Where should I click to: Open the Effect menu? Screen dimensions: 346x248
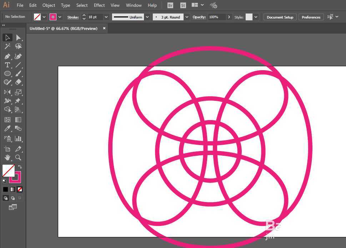point(99,5)
